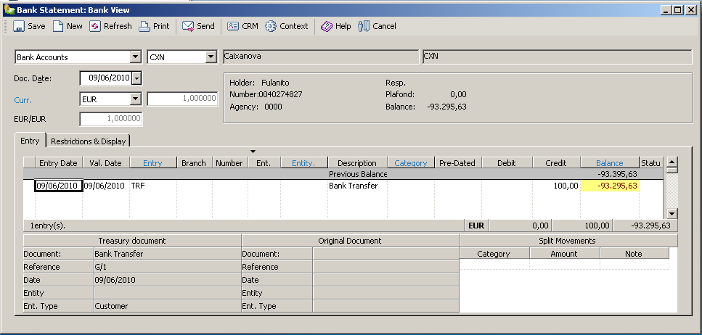The image size is (702, 335).
Task: Print the bank statement
Action: point(144,26)
